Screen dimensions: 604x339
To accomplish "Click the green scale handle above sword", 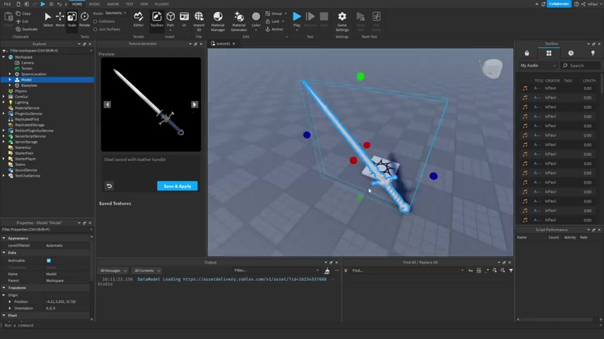I will pos(361,76).
